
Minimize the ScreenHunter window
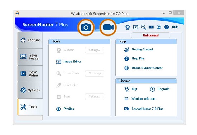pos(164,13)
